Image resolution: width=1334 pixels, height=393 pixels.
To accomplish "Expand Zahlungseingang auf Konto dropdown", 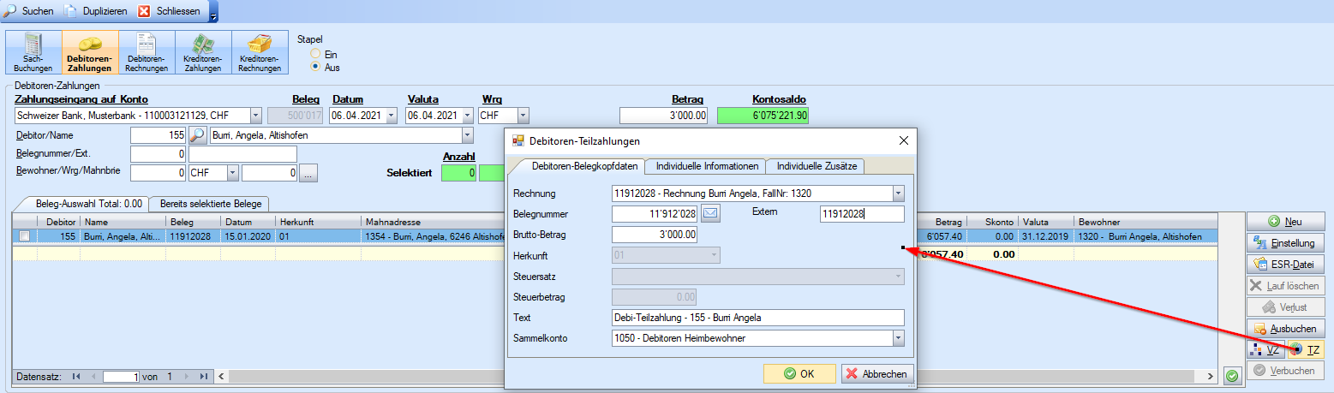I will click(x=256, y=116).
